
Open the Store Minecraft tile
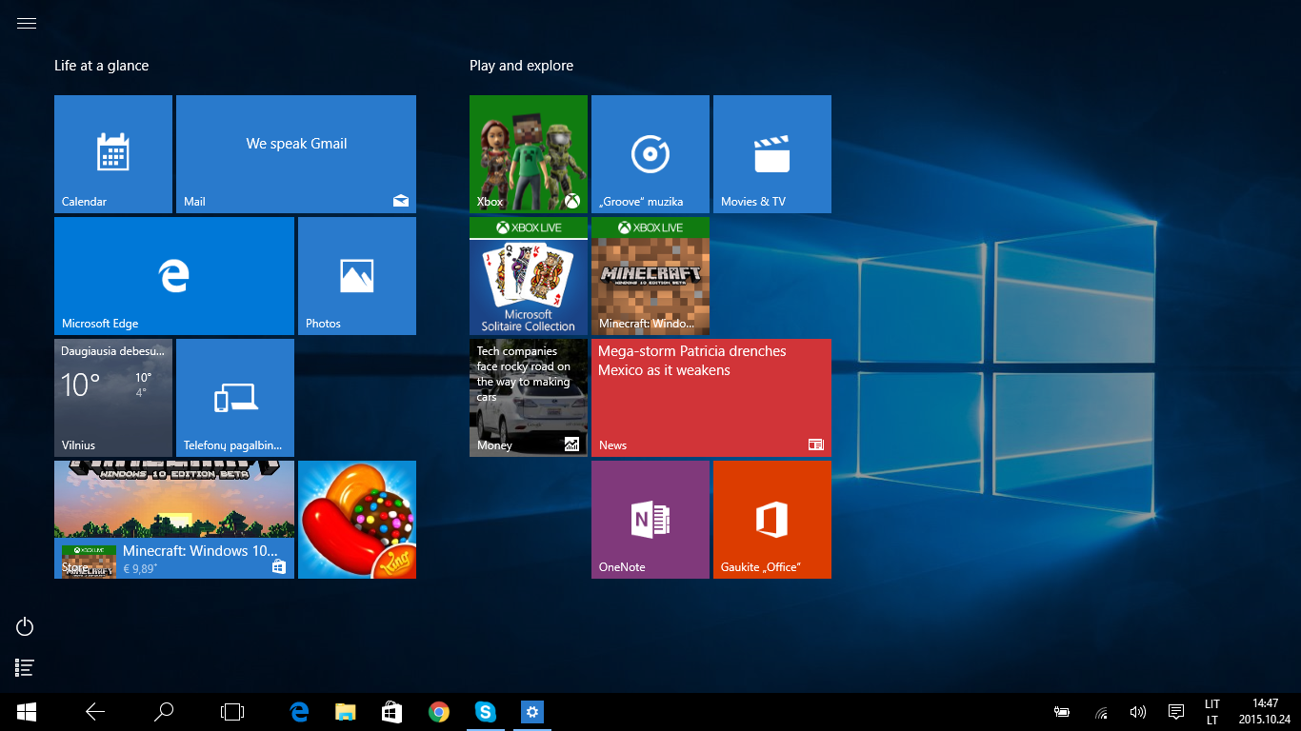174,520
